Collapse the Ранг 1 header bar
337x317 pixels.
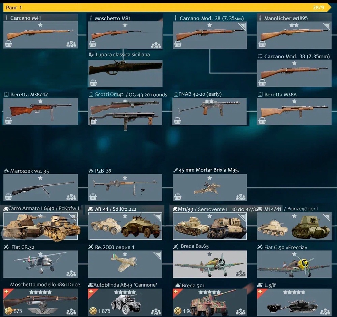pos(167,7)
